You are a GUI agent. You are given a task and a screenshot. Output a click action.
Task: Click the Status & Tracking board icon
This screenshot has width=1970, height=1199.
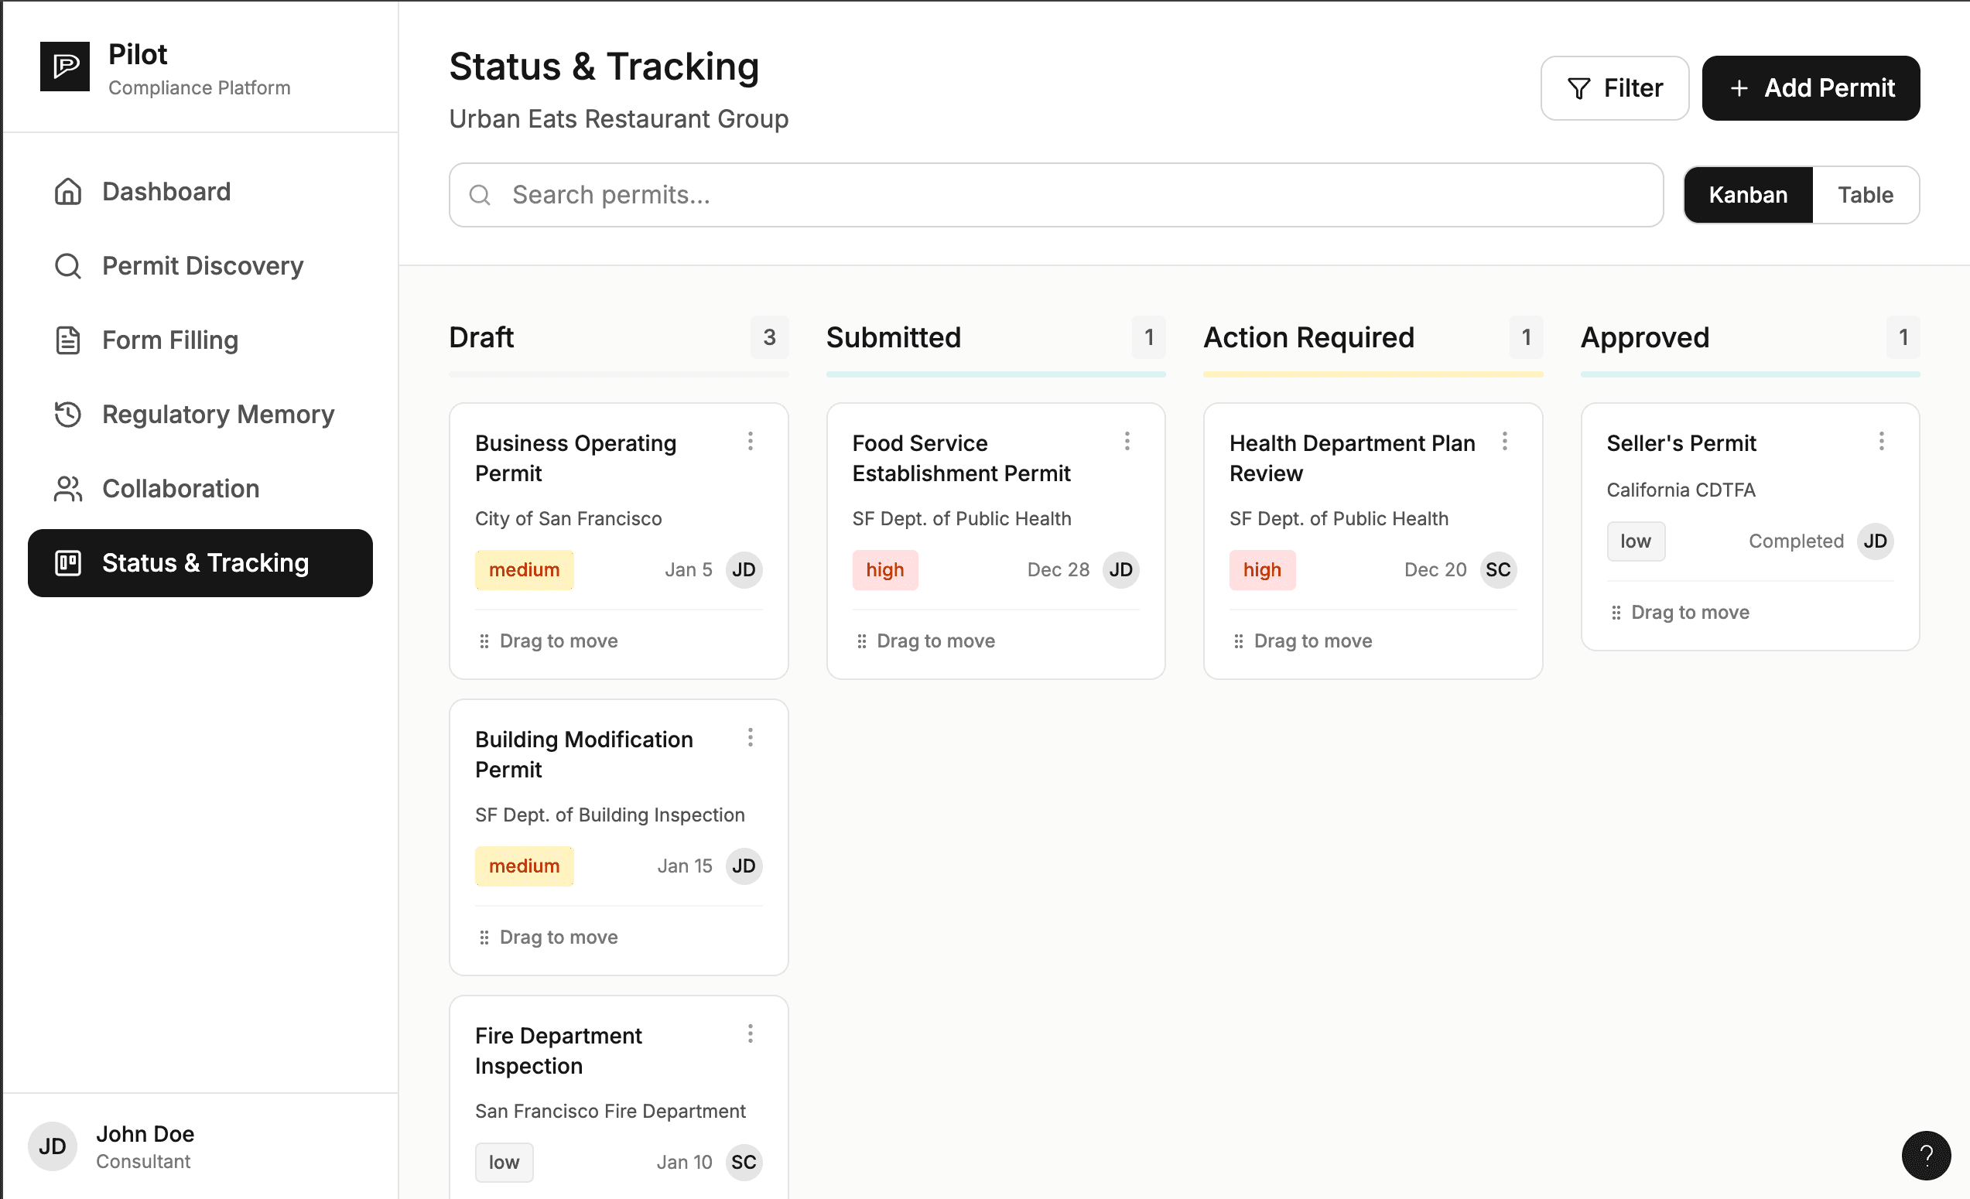point(67,562)
